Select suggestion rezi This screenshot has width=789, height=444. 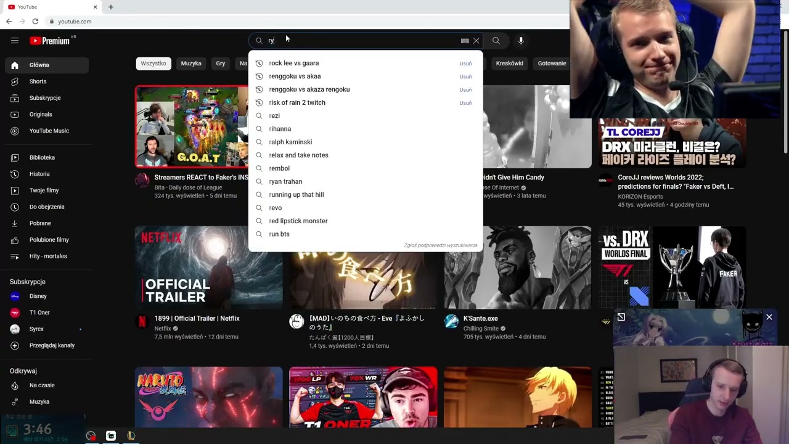pyautogui.click(x=366, y=116)
